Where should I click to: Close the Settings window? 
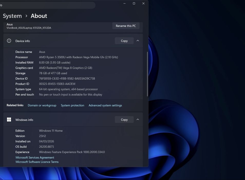pyautogui.click(x=144, y=3)
